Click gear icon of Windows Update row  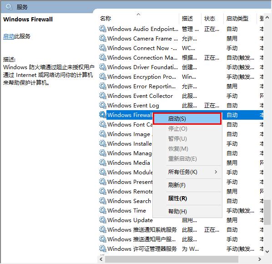[x=102, y=220]
